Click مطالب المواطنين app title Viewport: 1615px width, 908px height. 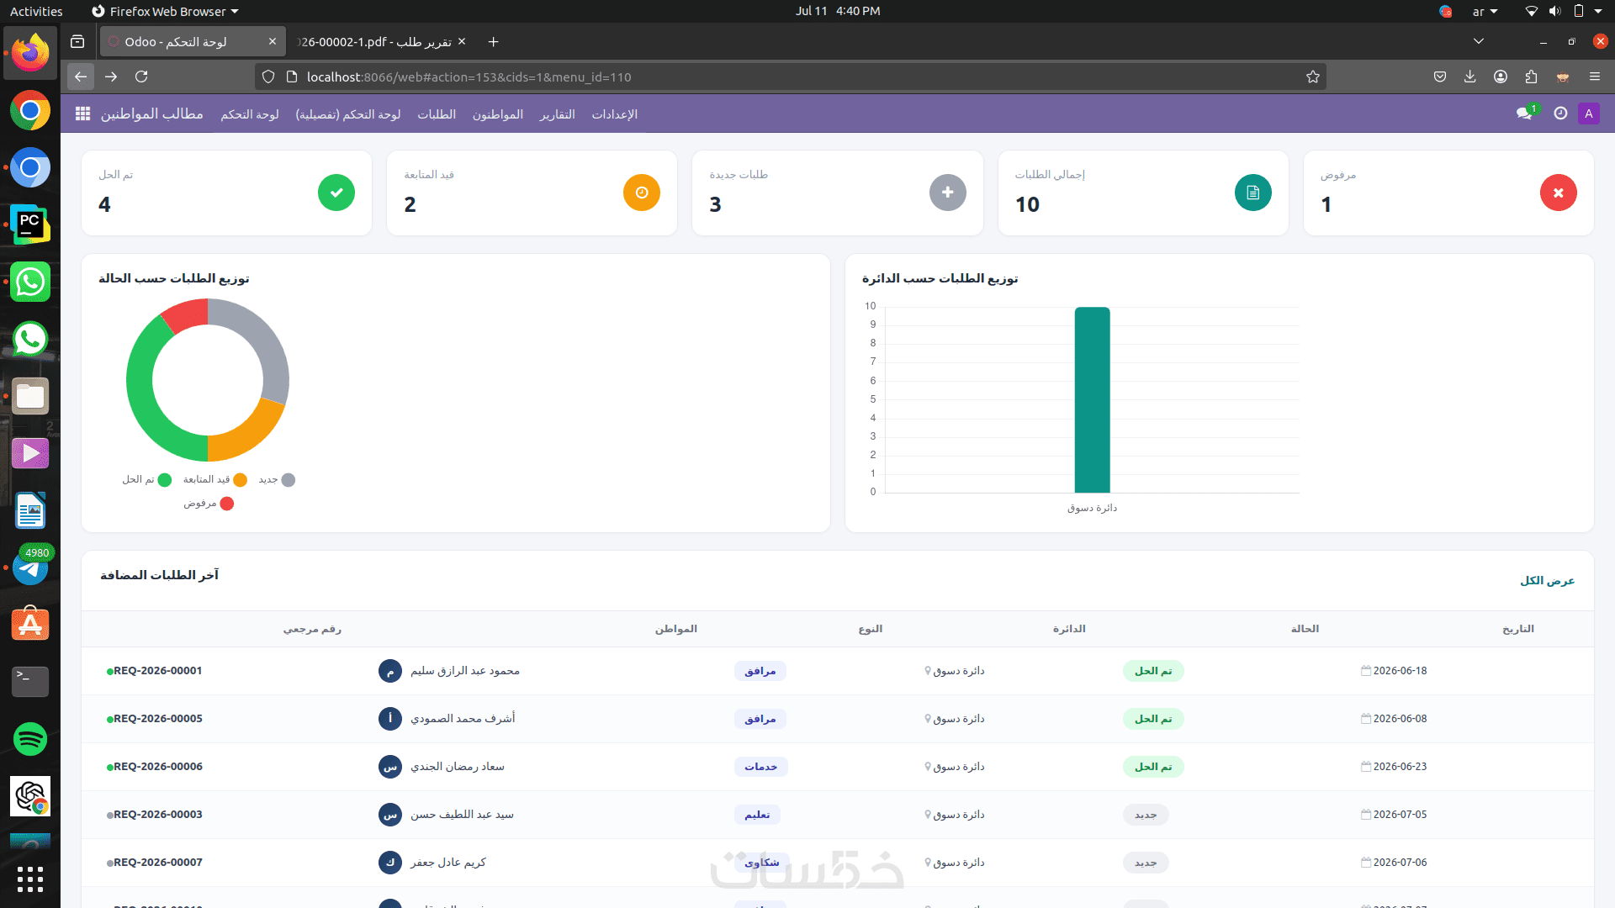152,113
